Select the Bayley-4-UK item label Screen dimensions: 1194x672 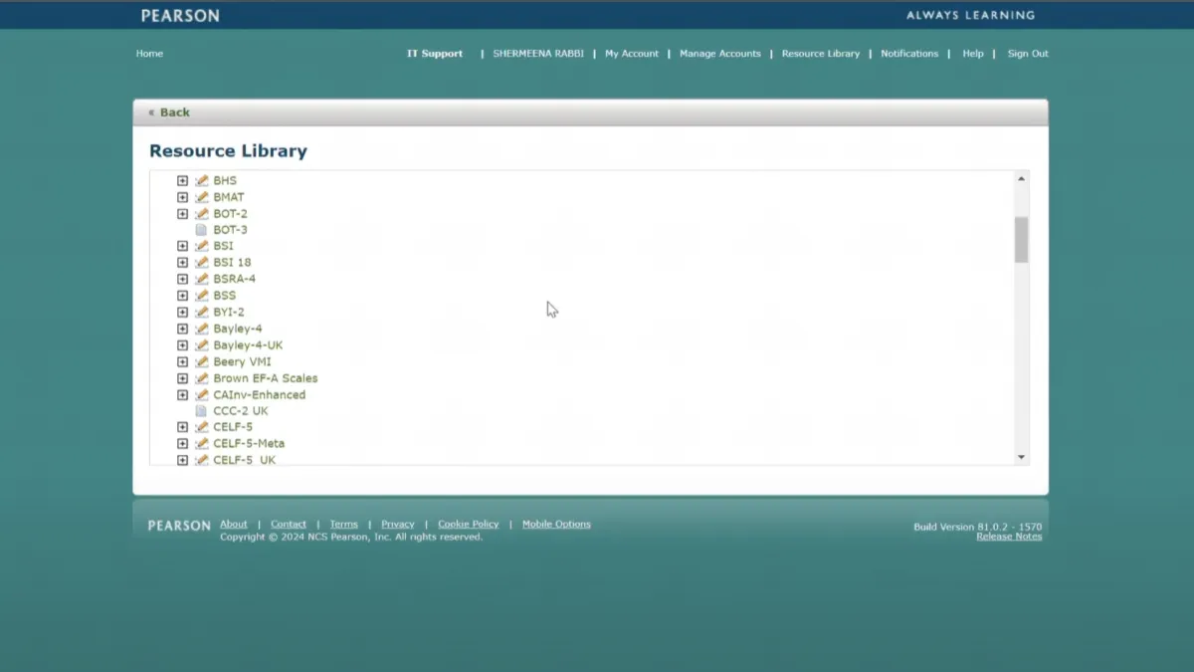pyautogui.click(x=248, y=345)
